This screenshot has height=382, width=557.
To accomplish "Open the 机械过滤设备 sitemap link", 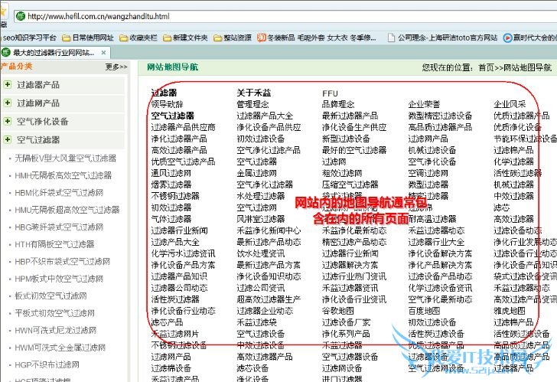I will coord(432,150).
